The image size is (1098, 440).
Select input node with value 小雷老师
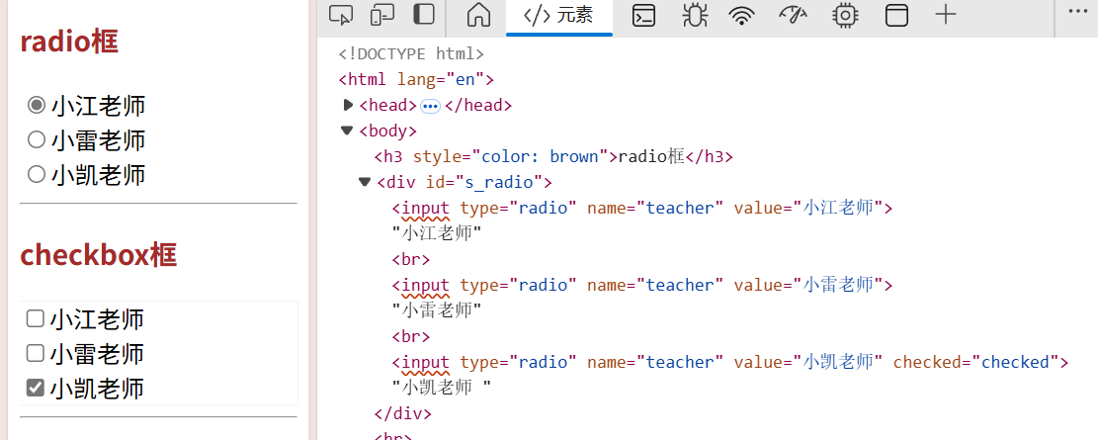click(642, 285)
